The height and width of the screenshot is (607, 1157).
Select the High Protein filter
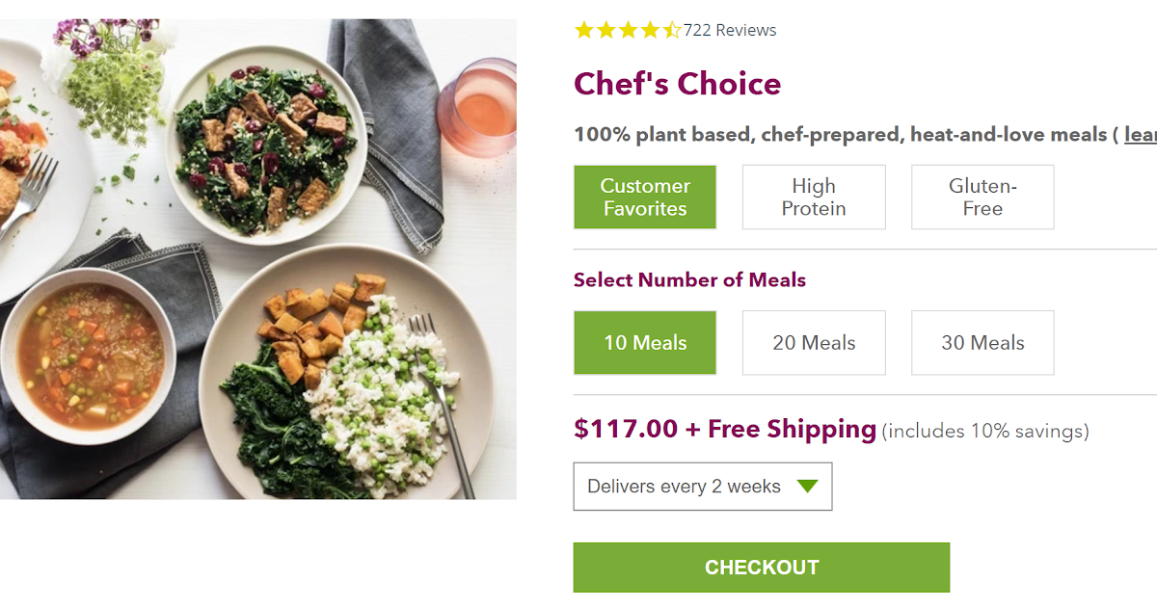click(814, 197)
